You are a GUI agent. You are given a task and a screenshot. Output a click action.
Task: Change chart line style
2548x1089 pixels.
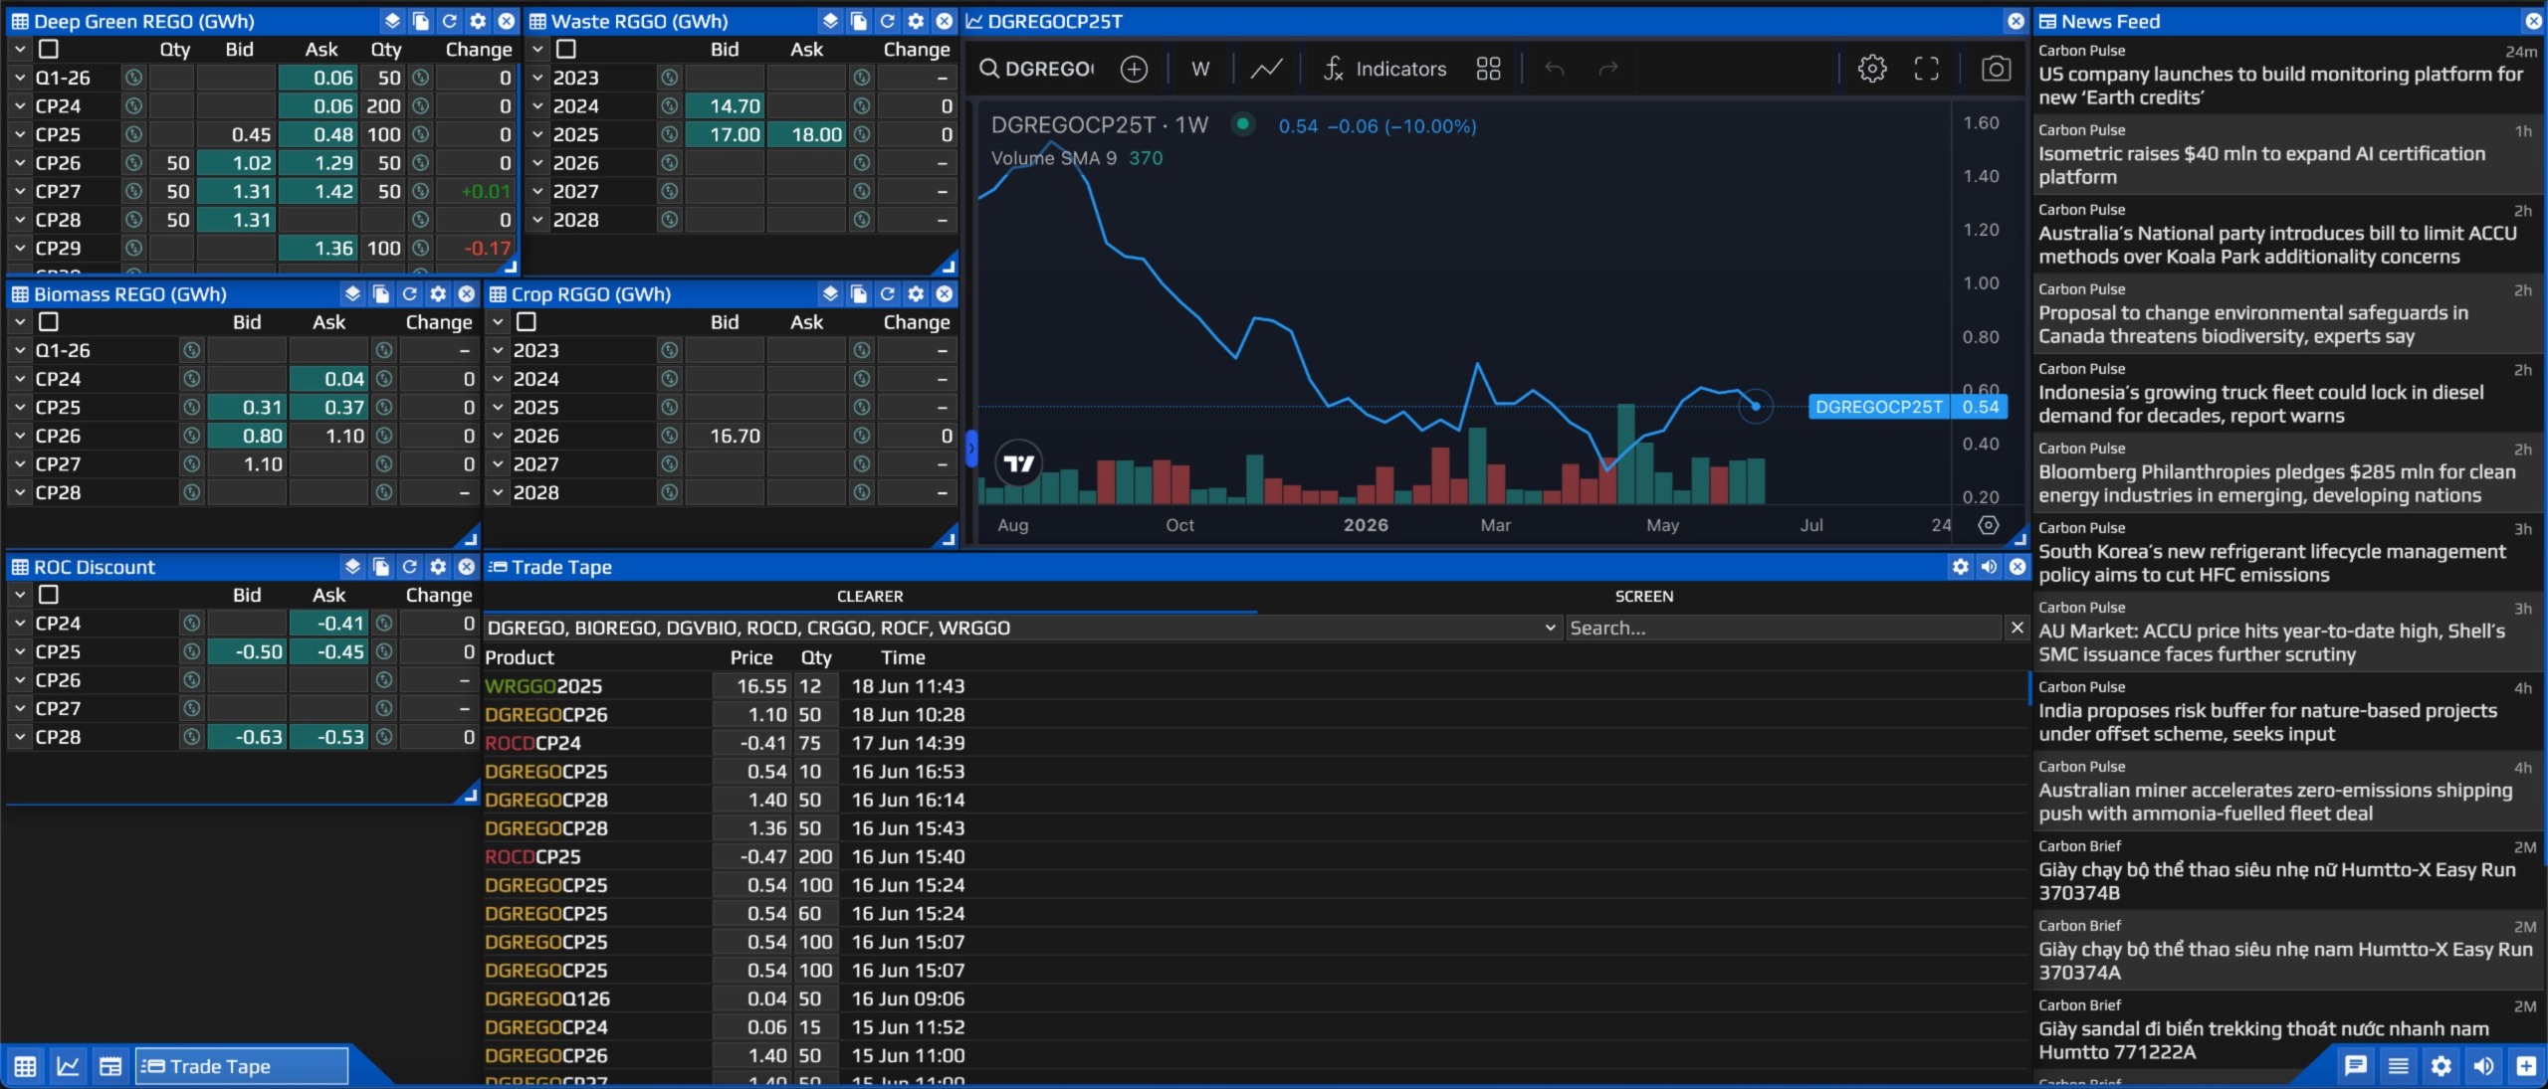point(1266,69)
